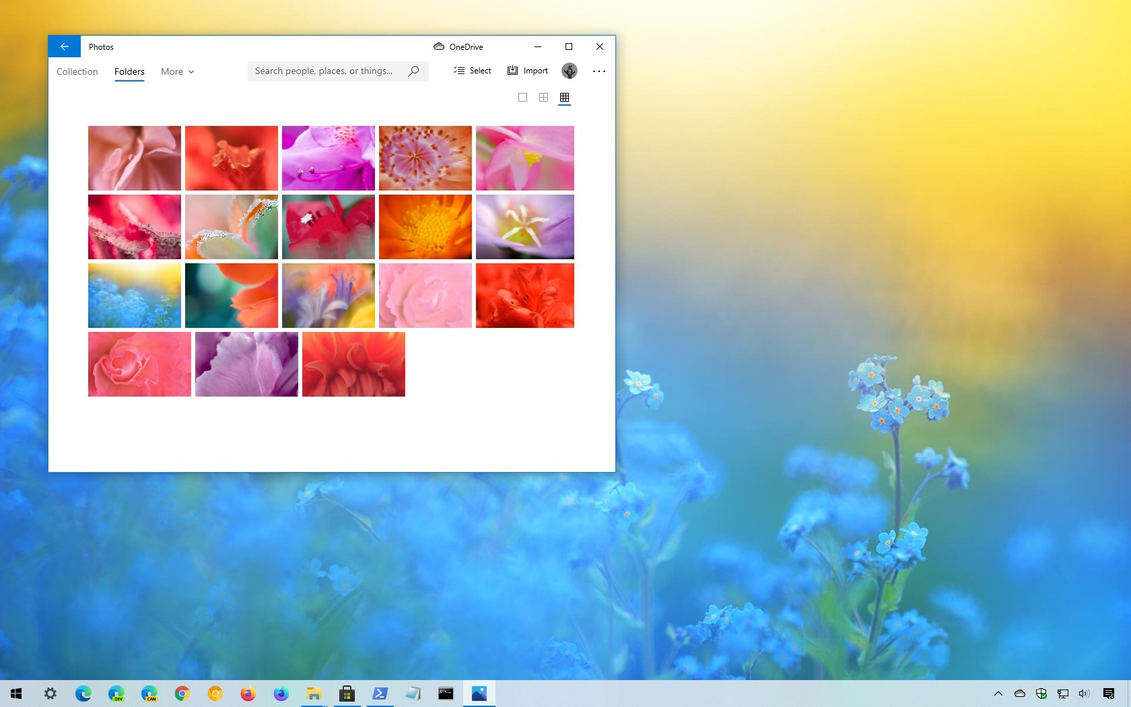Switch to the Folders tab
Screen dimensions: 1131x707
click(x=129, y=71)
